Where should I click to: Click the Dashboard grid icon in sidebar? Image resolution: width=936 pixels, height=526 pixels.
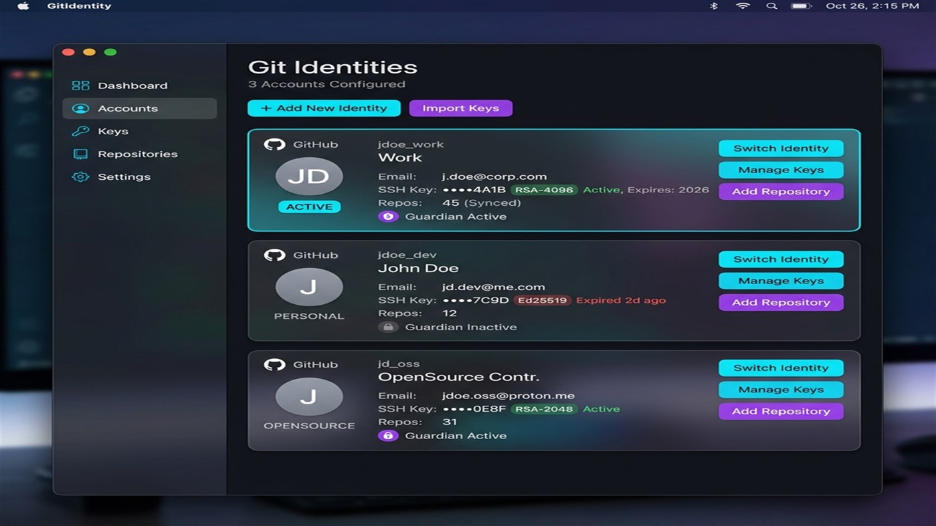pyautogui.click(x=80, y=86)
